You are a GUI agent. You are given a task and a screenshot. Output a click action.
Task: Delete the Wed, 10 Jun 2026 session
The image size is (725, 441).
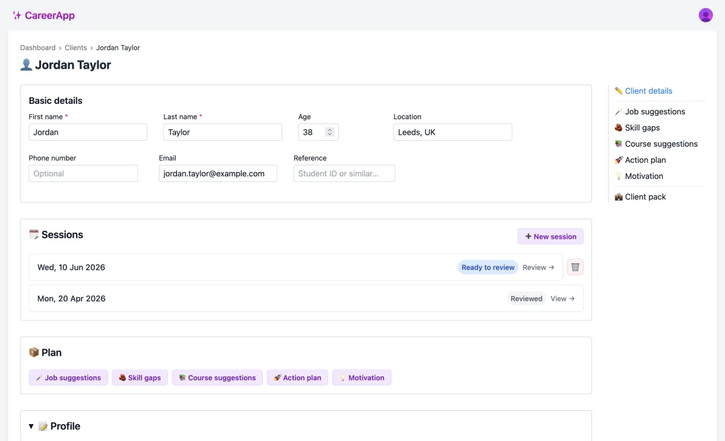click(x=576, y=267)
